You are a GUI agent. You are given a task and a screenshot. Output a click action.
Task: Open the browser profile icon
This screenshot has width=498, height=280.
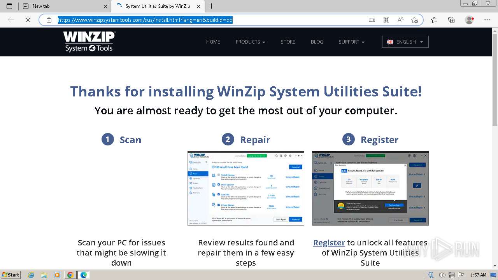pyautogui.click(x=470, y=20)
